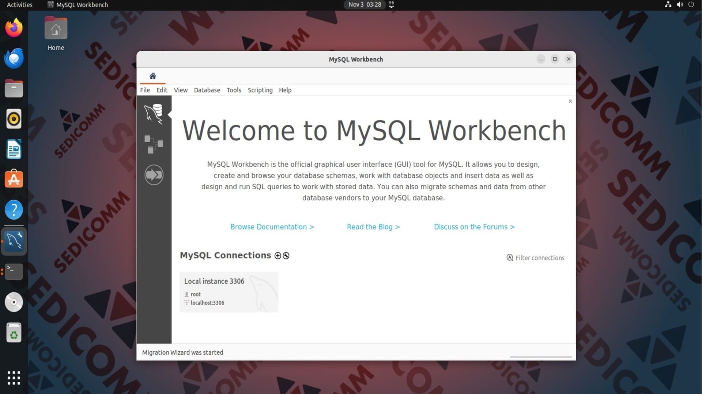Launch Firefox from the dock
702x394 pixels.
[14, 28]
